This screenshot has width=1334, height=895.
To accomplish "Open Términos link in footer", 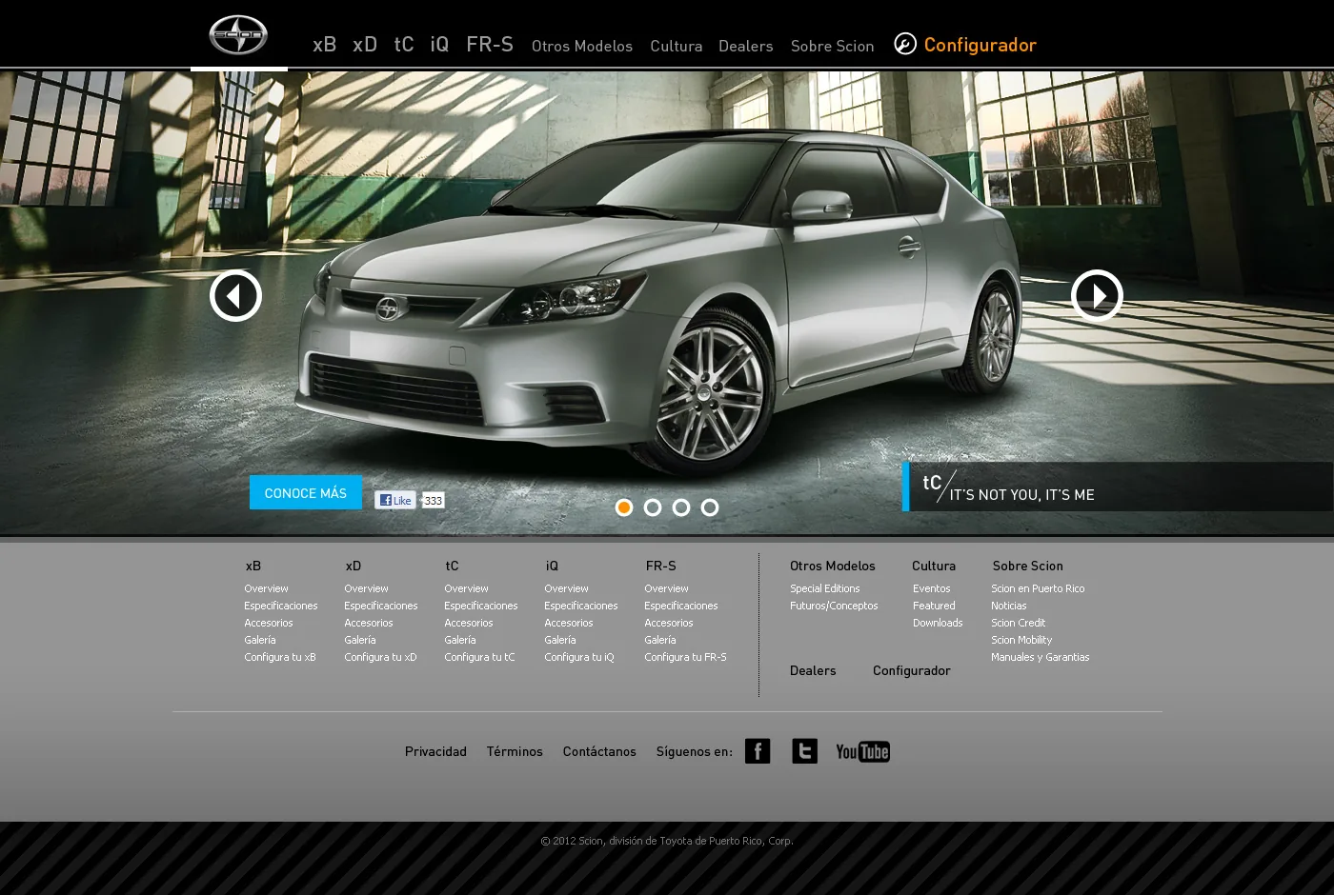I will click(x=515, y=751).
